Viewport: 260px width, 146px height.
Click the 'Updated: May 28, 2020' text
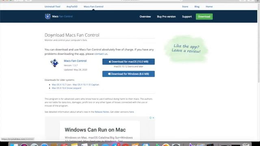(x=76, y=70)
